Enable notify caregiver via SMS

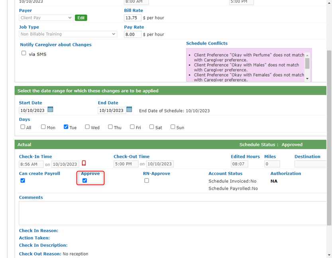tap(24, 53)
